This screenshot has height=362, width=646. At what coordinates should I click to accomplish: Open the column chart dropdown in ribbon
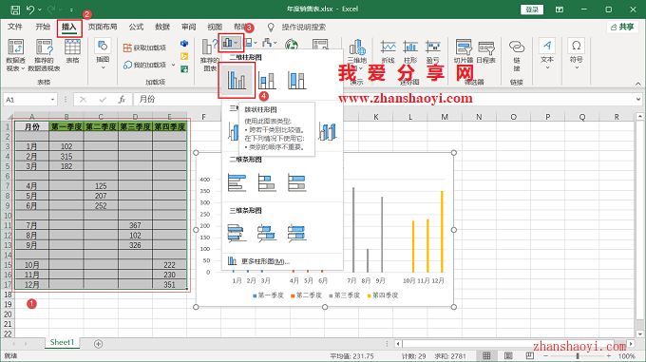point(231,43)
